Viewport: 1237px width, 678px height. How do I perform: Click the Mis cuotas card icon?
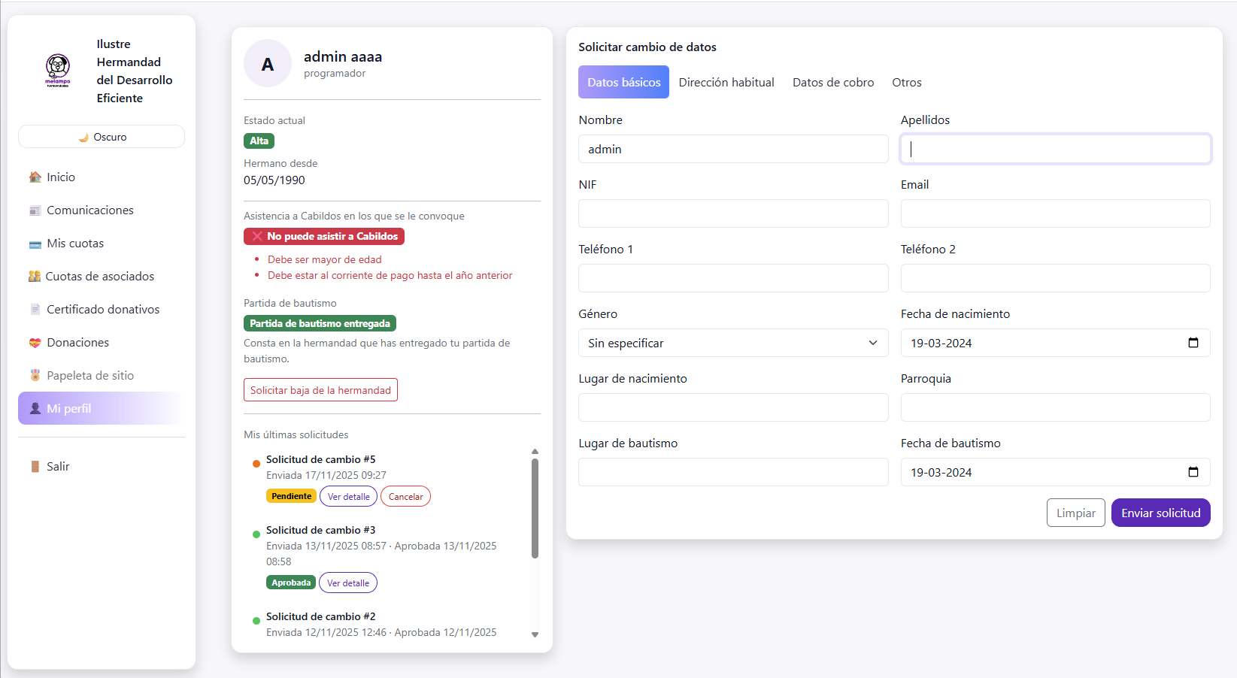pos(35,244)
